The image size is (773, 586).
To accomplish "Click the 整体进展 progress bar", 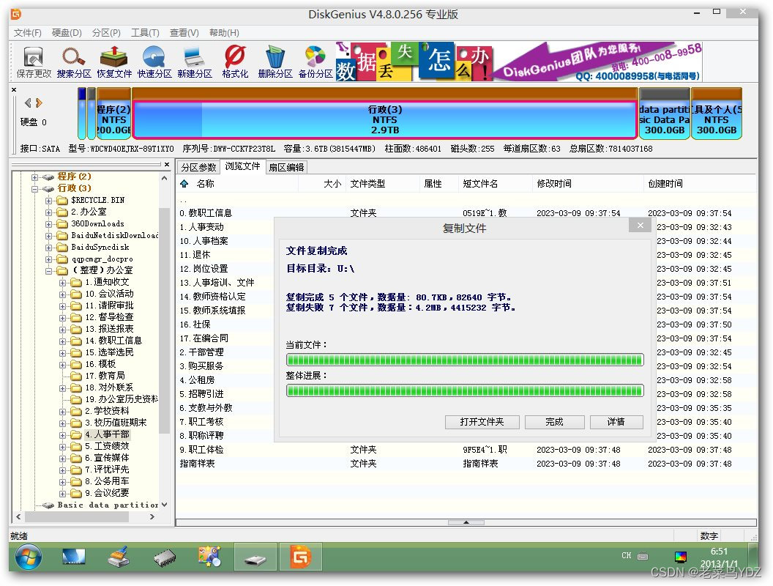I will click(x=464, y=390).
